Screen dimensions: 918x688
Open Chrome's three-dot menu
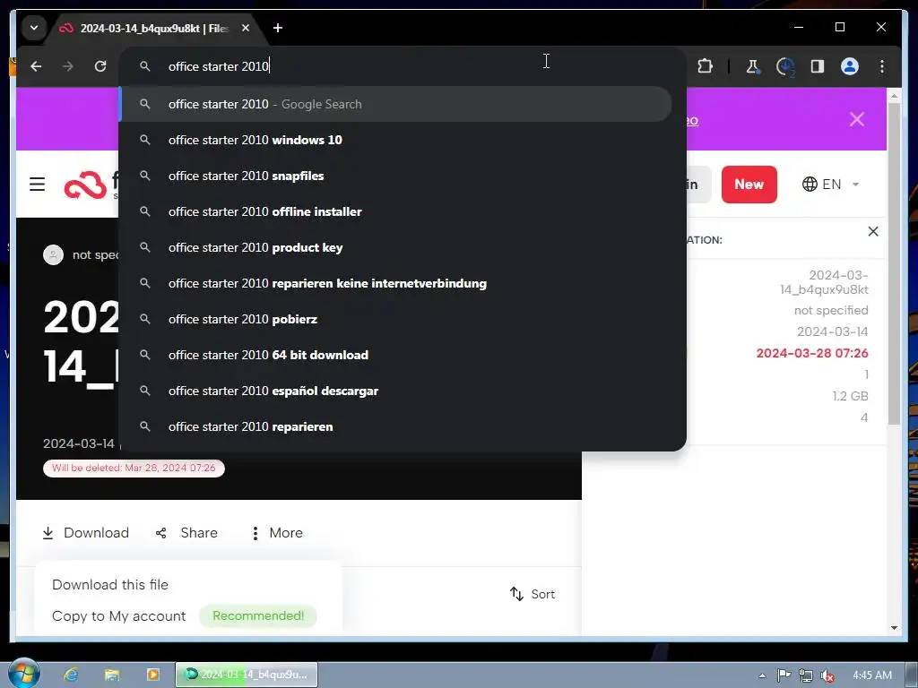tap(882, 66)
